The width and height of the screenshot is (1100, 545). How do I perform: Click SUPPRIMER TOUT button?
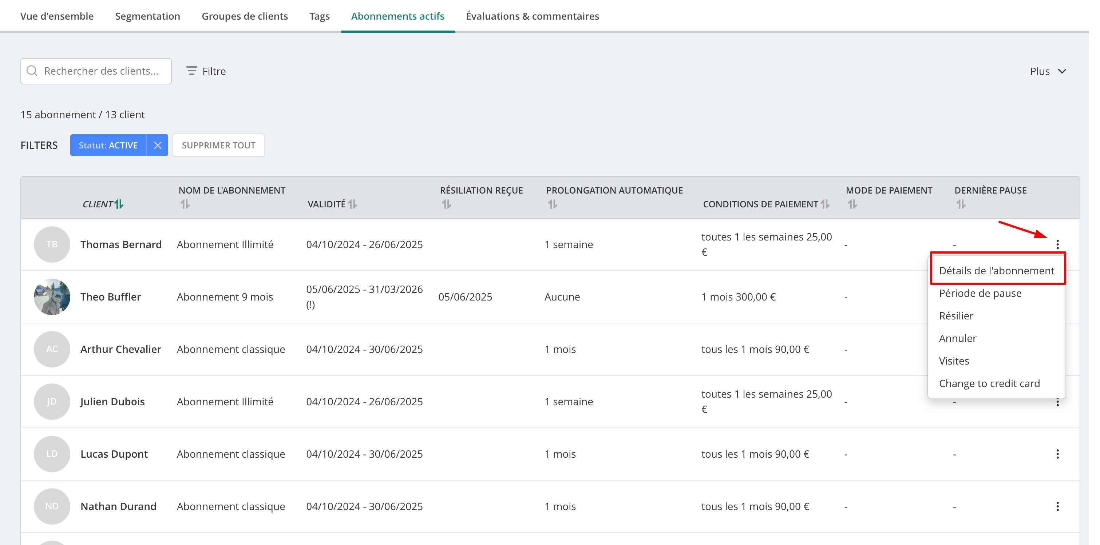(219, 146)
